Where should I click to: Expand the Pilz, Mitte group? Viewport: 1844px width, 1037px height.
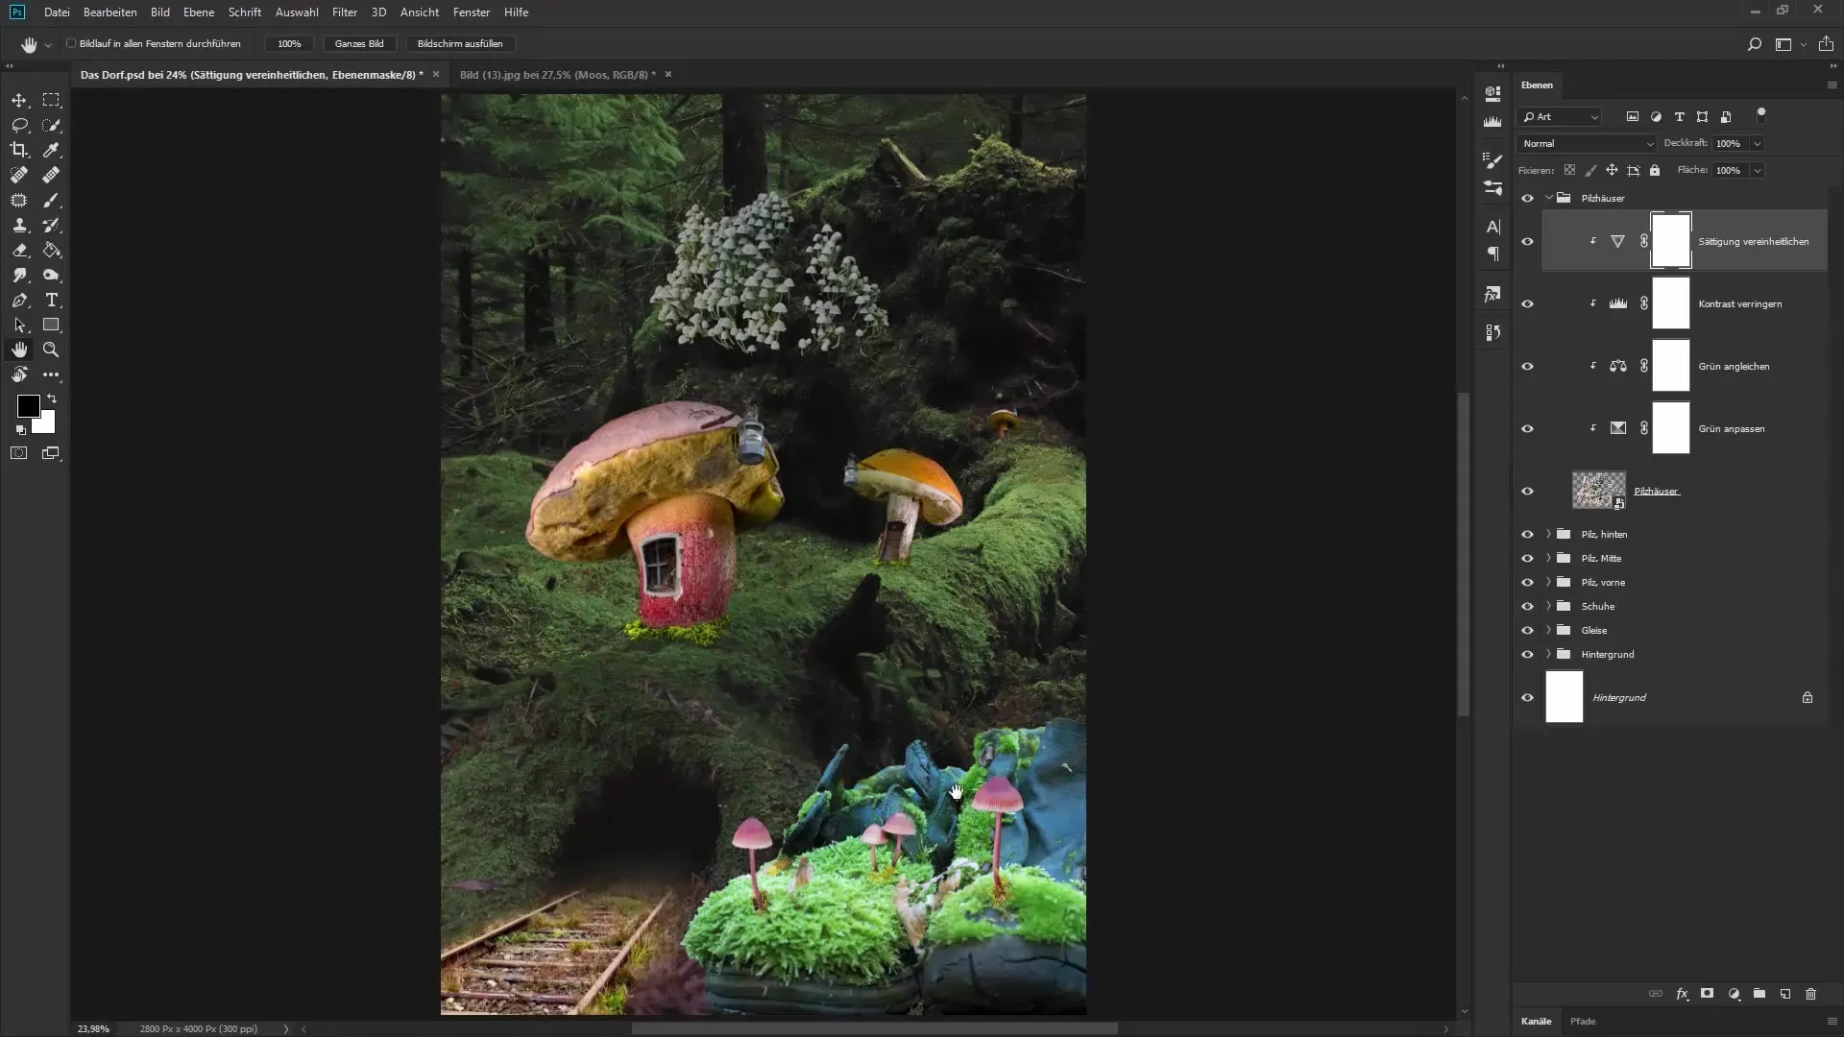pyautogui.click(x=1549, y=558)
